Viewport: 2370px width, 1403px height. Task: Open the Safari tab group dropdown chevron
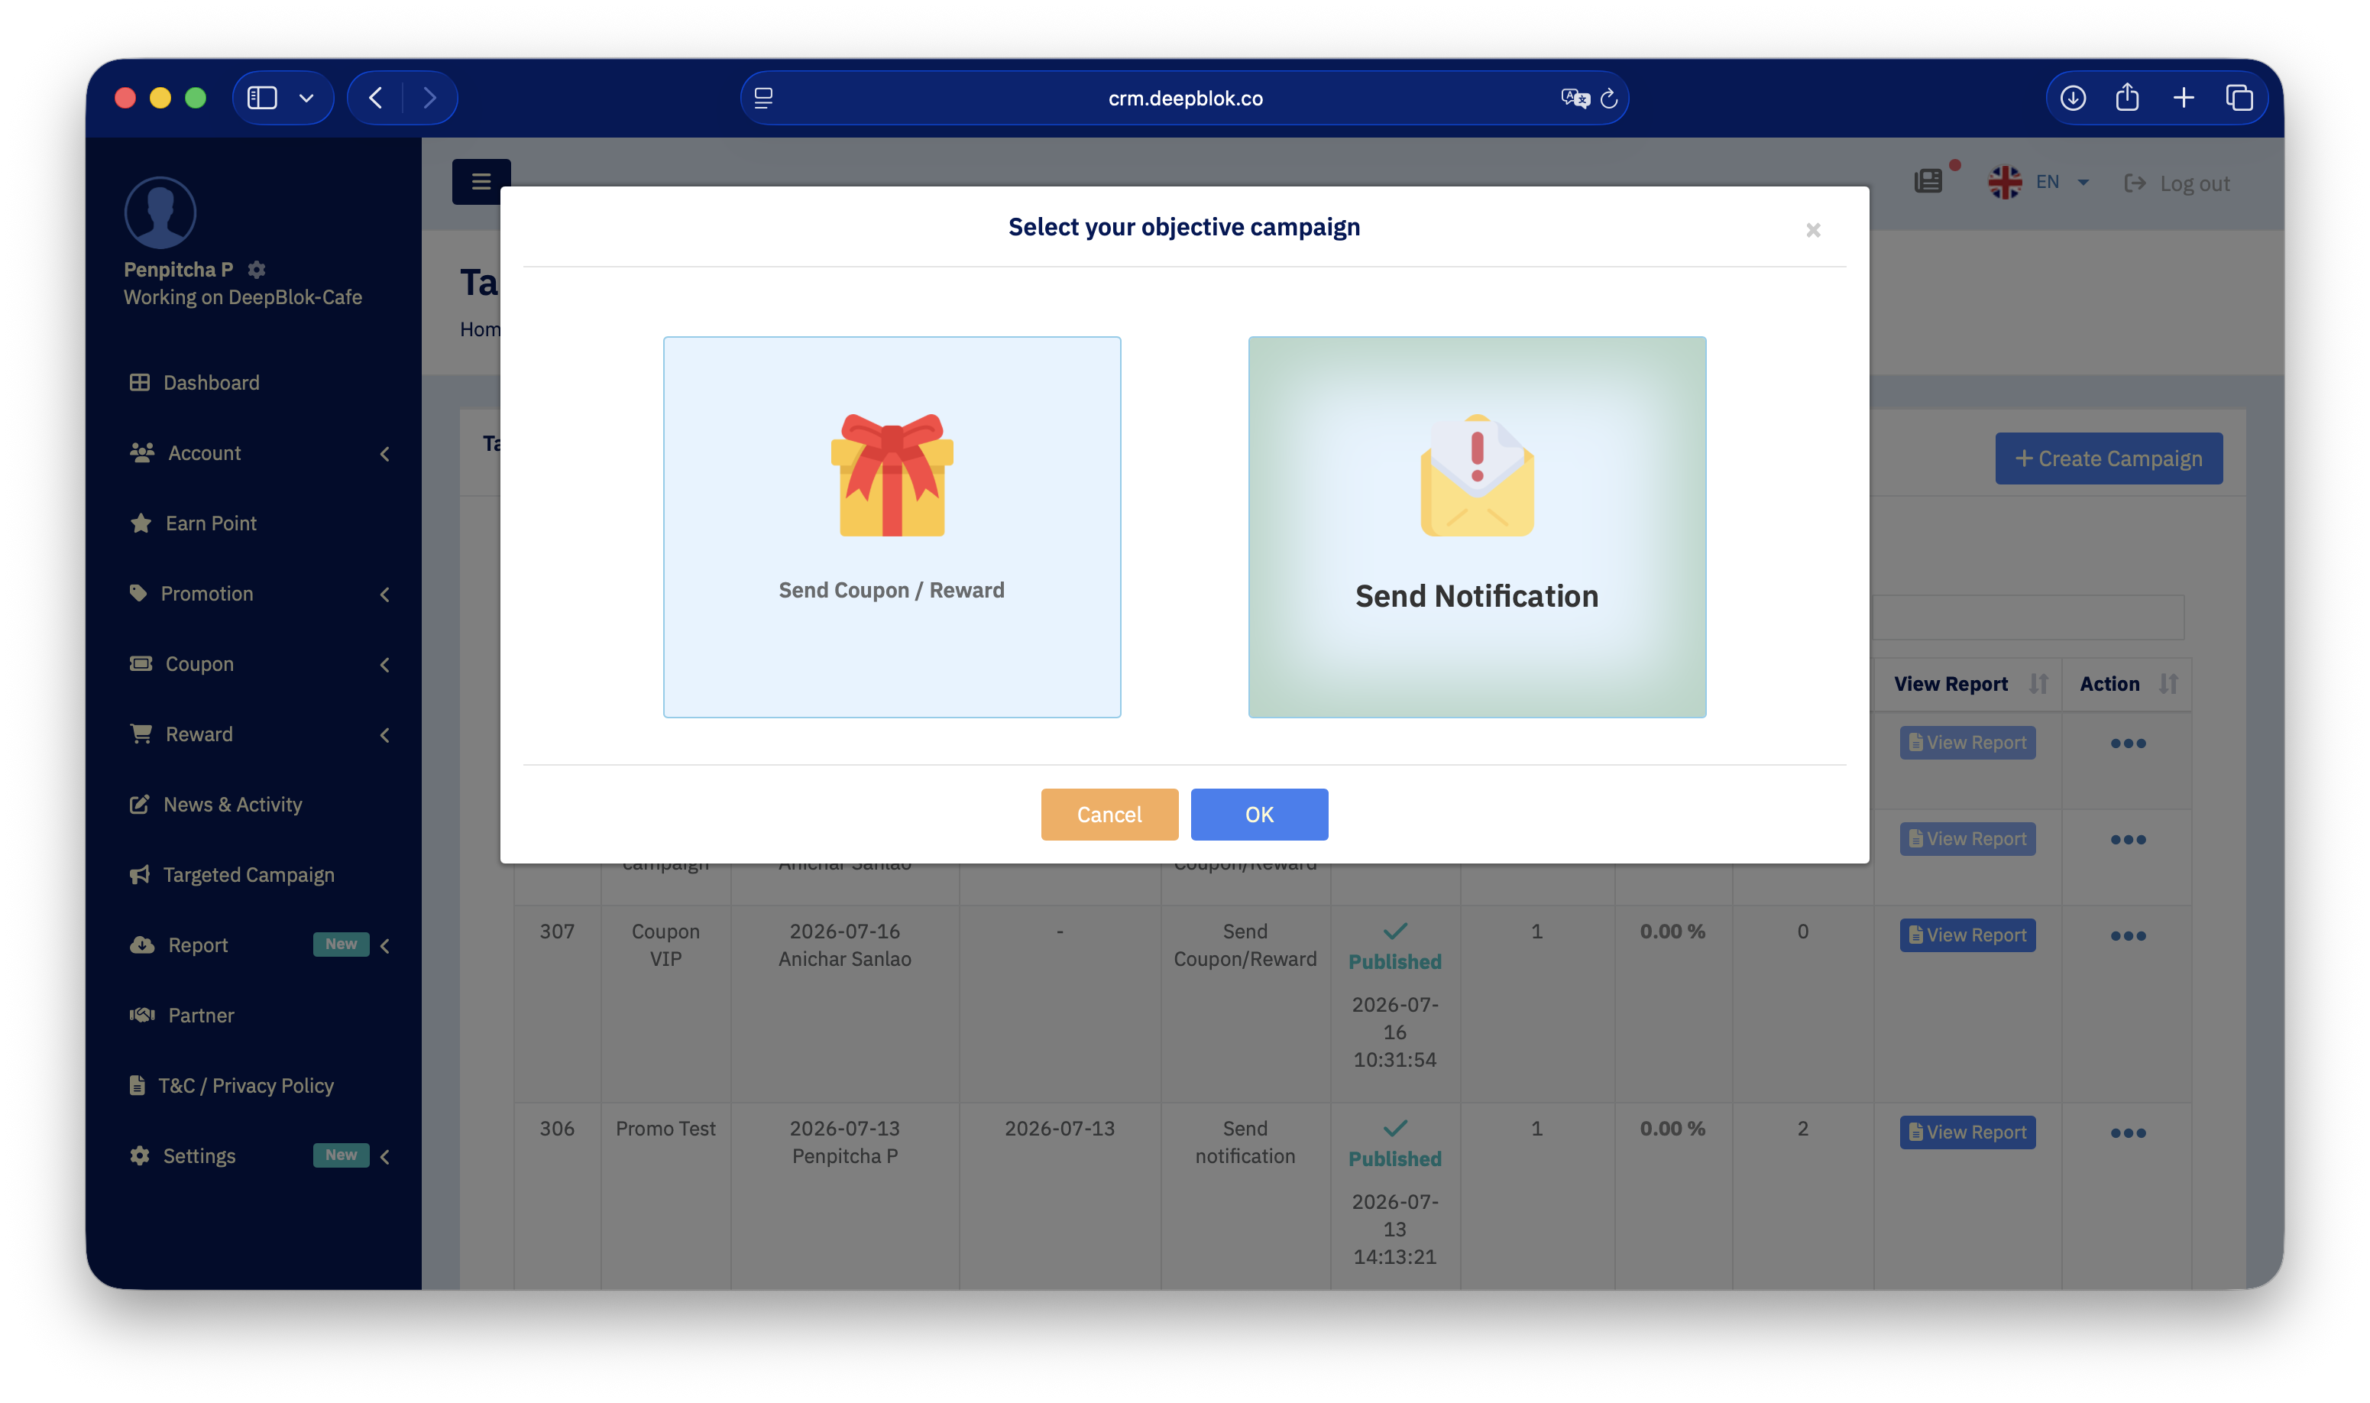click(306, 97)
